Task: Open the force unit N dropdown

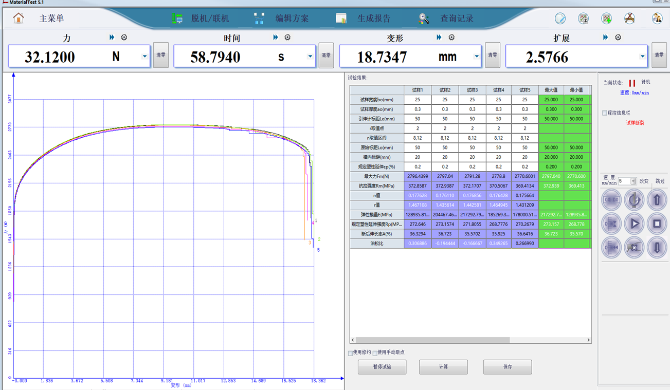Action: pyautogui.click(x=144, y=57)
